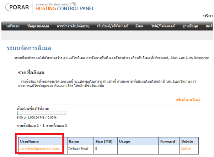Click the storage usage progress bar
The image size is (214, 157).
(41, 113)
